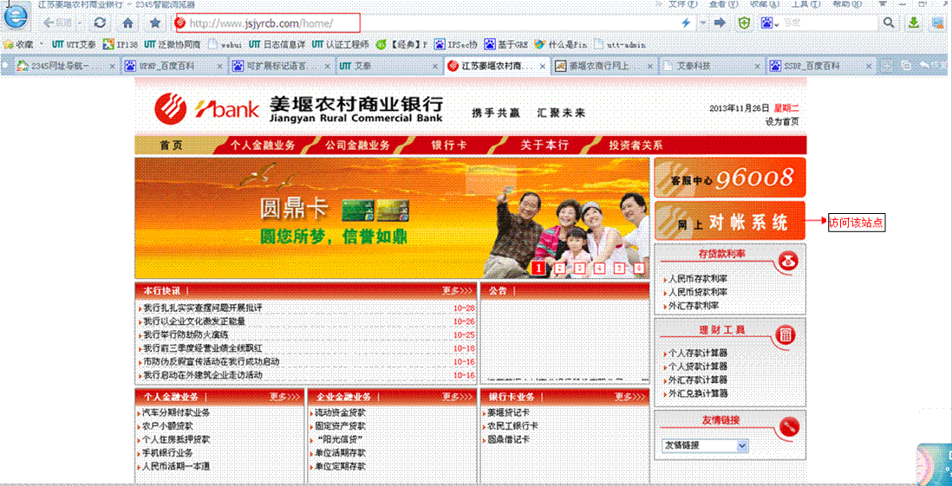The height and width of the screenshot is (486, 952).
Task: Open the utt-admin bookmark
Action: tap(620, 43)
